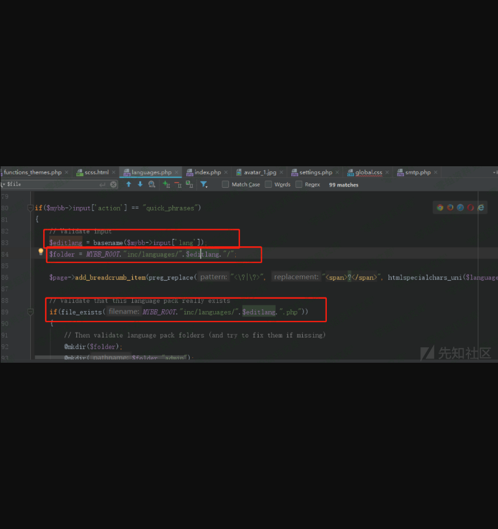Collapse the if block at line 80
The height and width of the screenshot is (529, 498).
click(x=30, y=208)
